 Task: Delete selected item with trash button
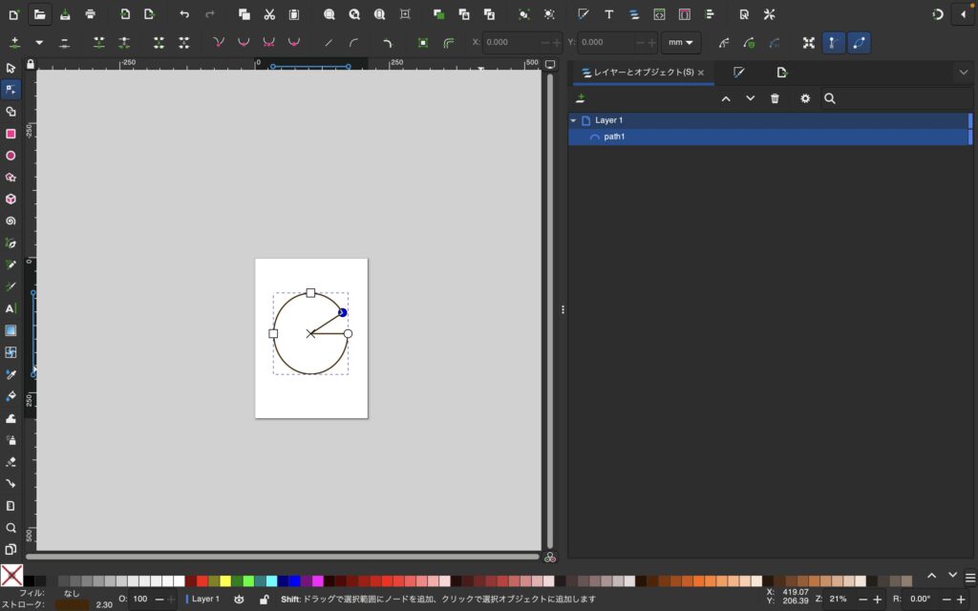click(x=775, y=98)
